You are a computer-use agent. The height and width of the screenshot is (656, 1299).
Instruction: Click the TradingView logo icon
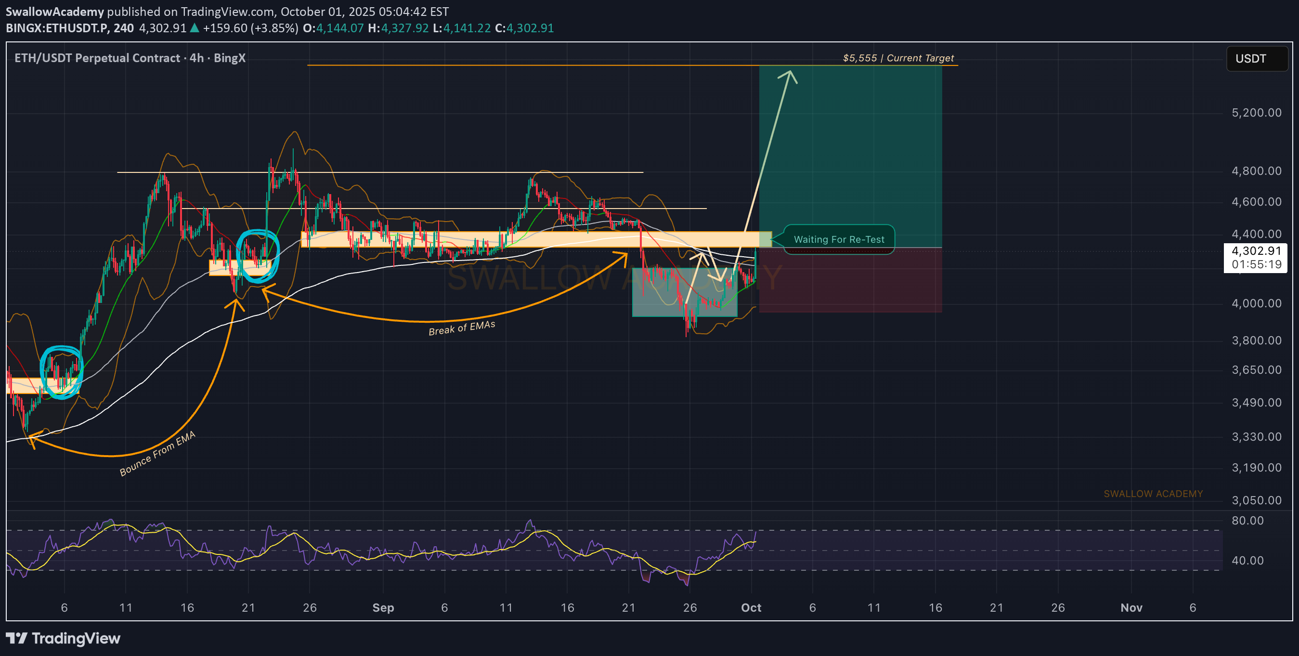[16, 638]
